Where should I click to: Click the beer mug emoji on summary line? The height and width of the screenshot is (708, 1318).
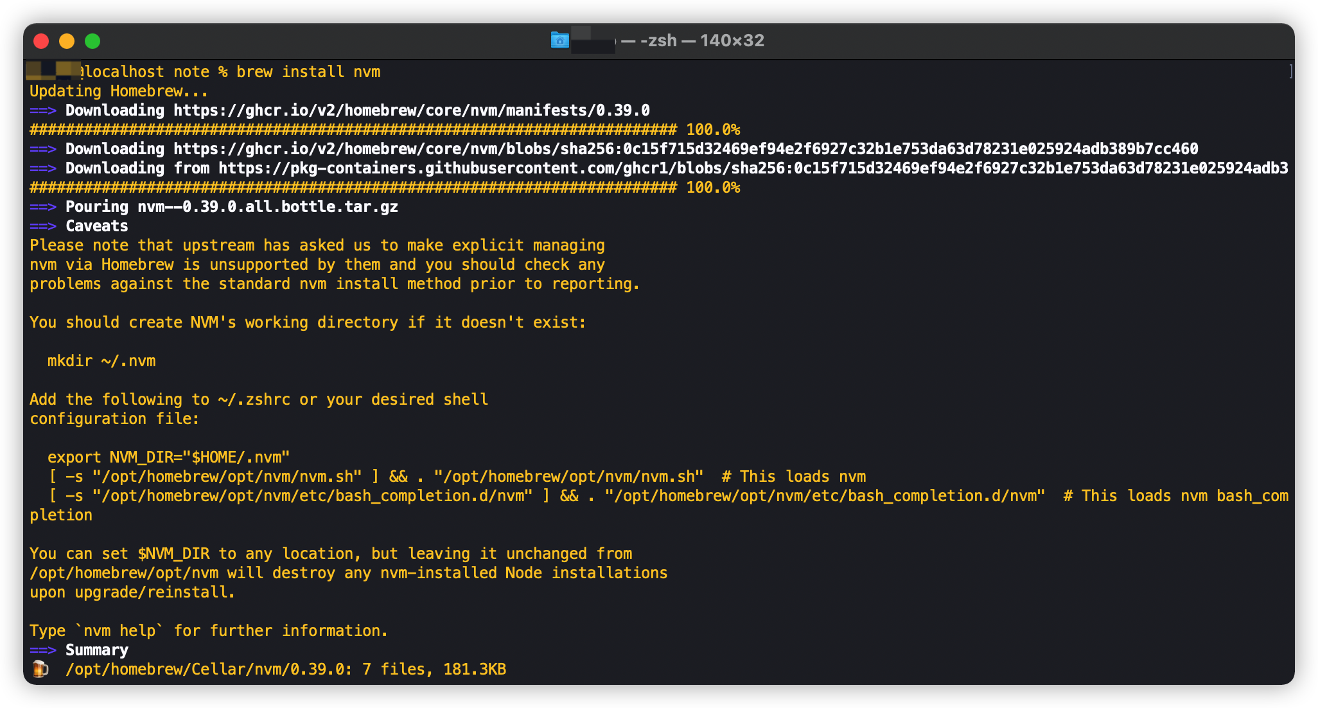40,669
